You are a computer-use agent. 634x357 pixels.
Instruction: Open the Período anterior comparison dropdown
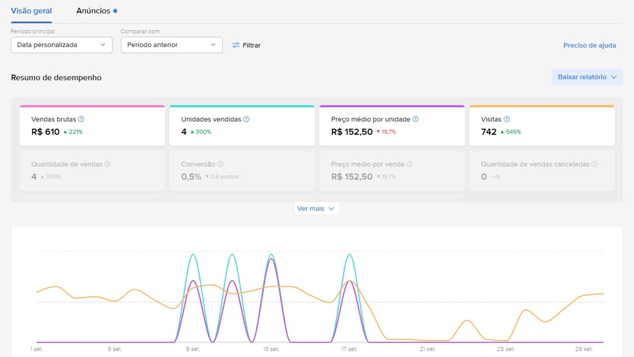(172, 45)
